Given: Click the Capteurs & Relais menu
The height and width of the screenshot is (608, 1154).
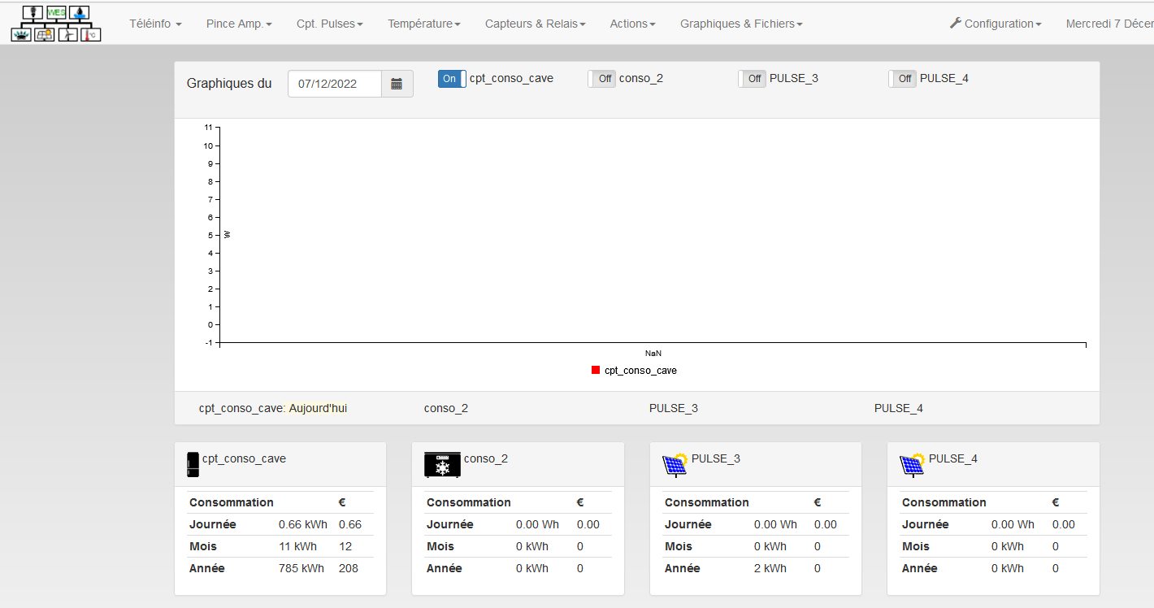Looking at the screenshot, I should [535, 24].
